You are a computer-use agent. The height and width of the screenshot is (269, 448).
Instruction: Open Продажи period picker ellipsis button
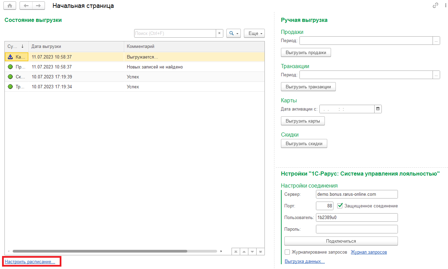pos(436,40)
